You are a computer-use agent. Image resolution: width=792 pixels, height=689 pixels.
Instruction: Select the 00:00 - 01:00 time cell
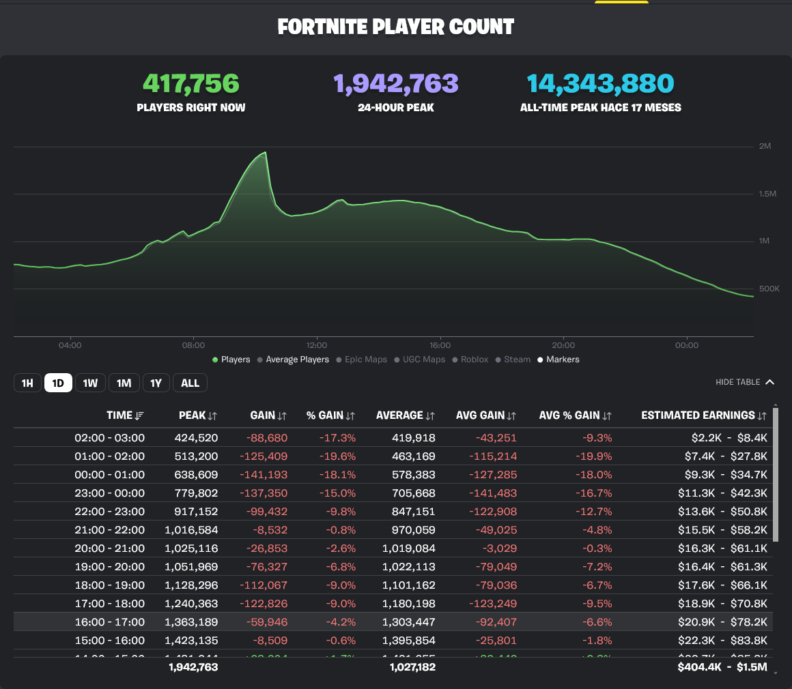(110, 475)
